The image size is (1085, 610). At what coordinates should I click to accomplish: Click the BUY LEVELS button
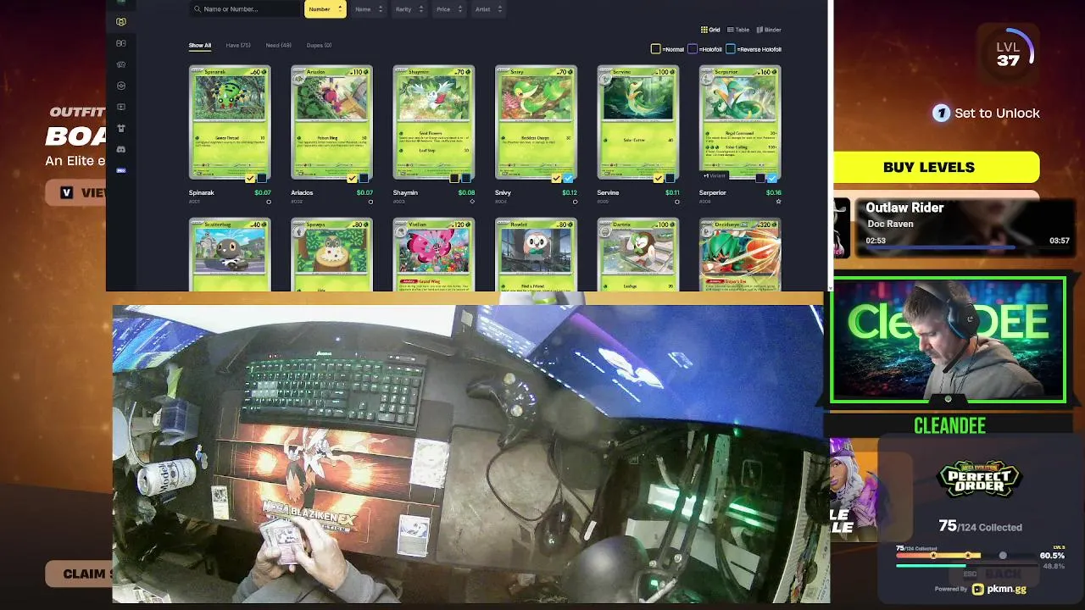click(936, 167)
